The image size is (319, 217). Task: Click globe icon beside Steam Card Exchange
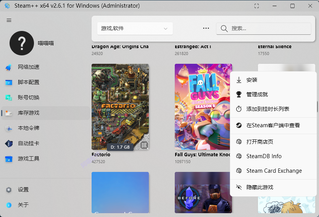(239, 170)
